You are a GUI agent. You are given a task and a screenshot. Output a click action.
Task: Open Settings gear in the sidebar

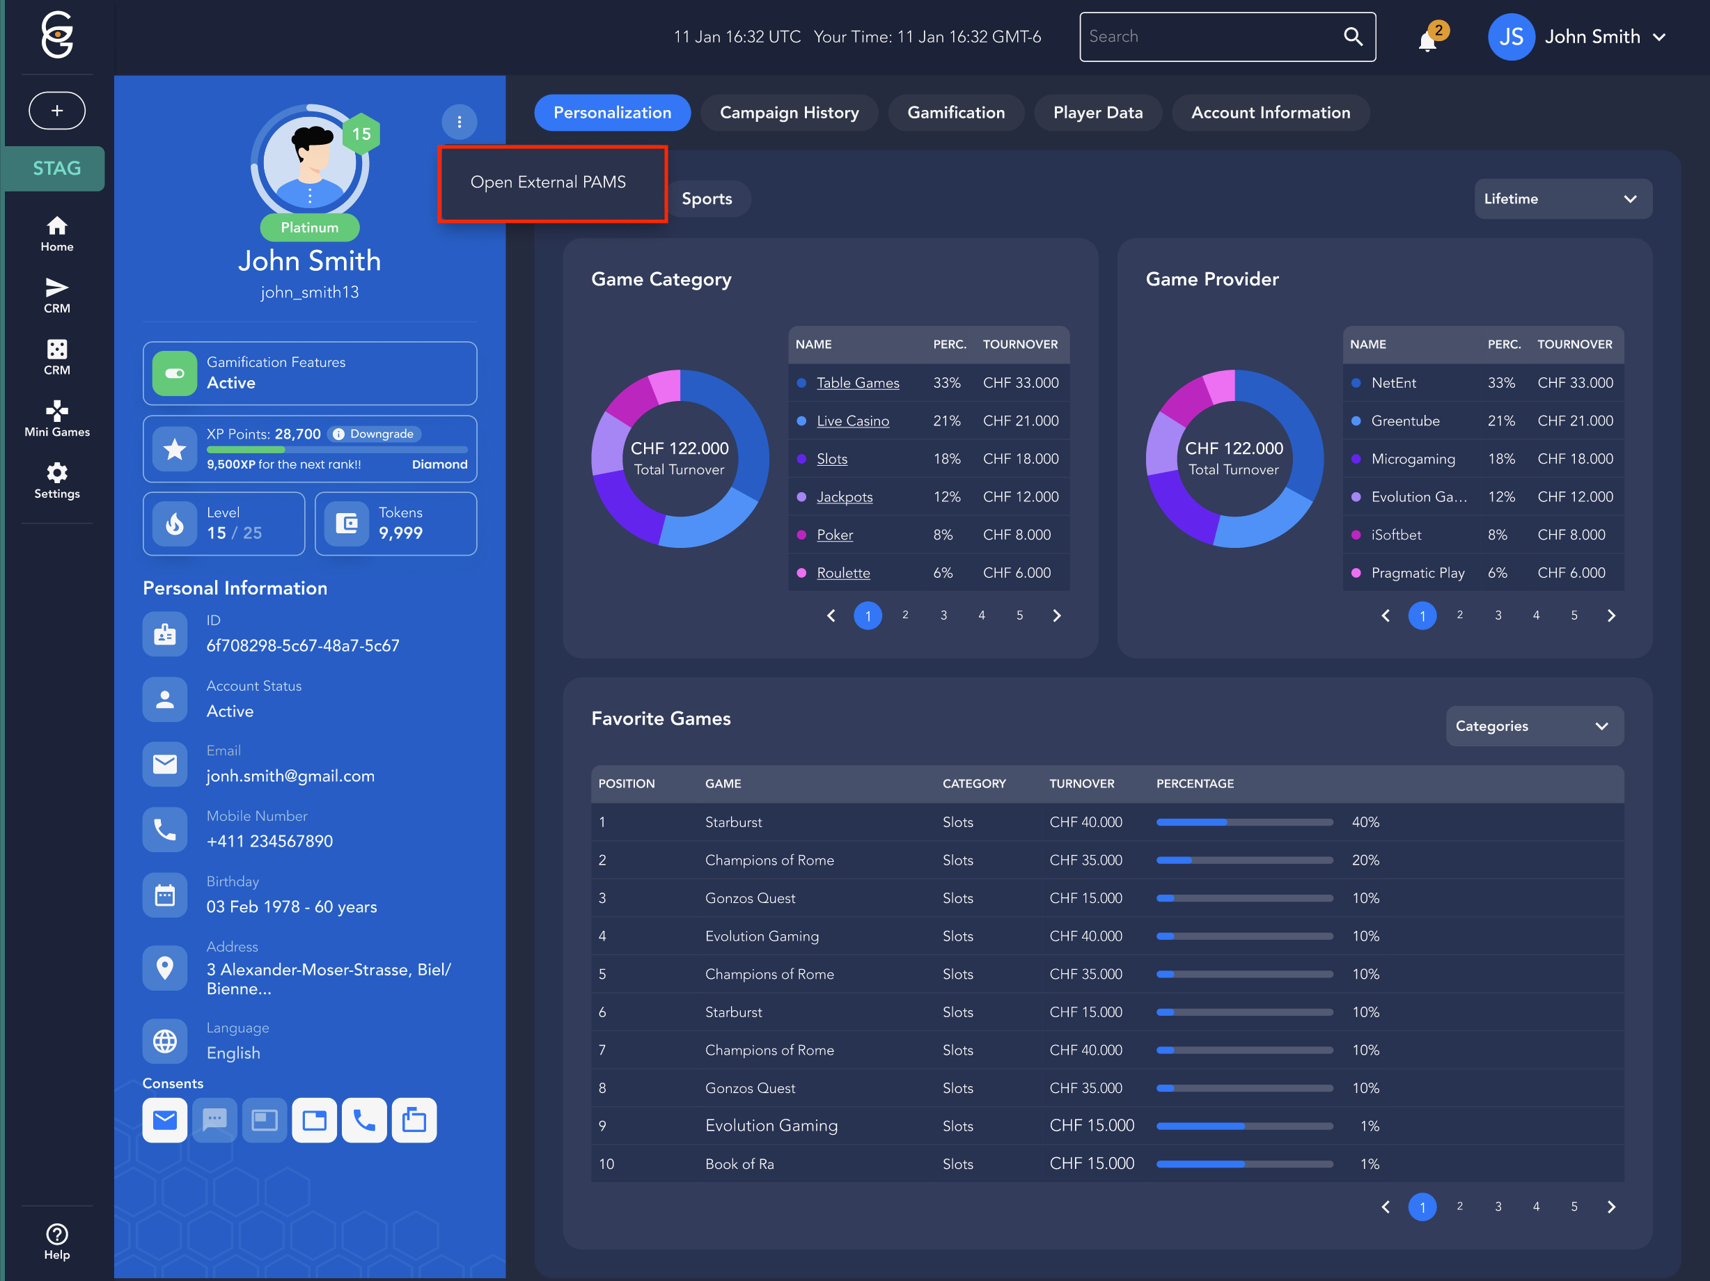coord(56,480)
